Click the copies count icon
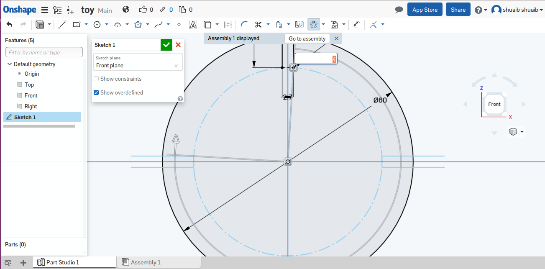 182,9
